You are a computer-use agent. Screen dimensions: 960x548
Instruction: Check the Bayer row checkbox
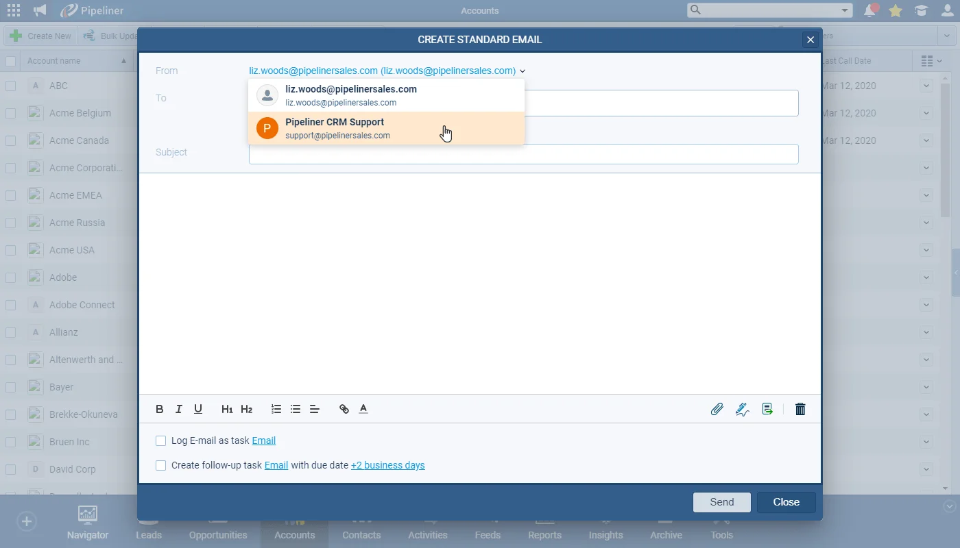pyautogui.click(x=10, y=387)
